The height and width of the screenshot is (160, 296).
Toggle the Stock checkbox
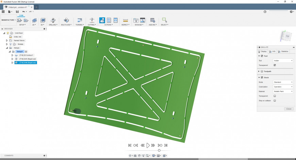(x=262, y=77)
